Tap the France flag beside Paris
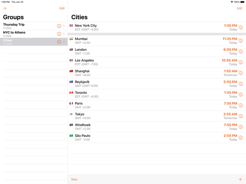 coord(71,103)
